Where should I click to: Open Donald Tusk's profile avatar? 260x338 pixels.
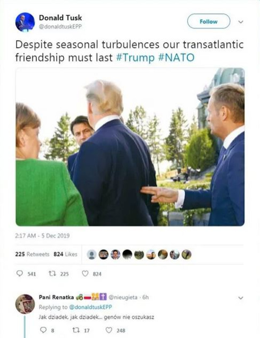tap(25, 22)
